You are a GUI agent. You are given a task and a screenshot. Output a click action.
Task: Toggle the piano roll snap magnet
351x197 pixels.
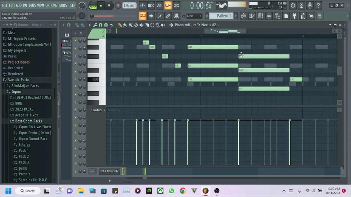tap(101, 25)
